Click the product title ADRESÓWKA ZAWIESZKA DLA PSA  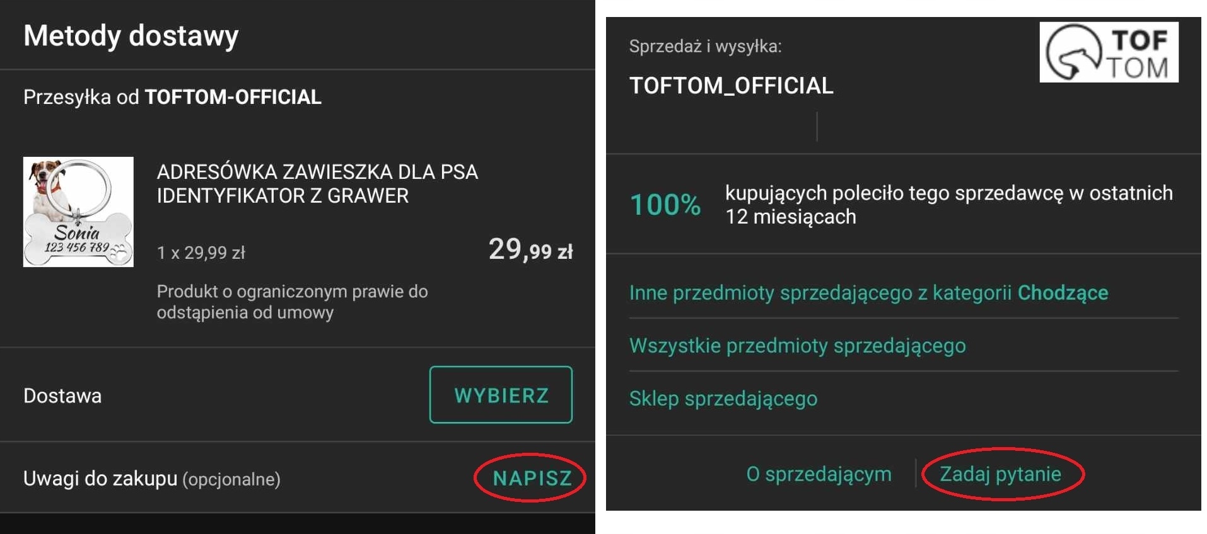pyautogui.click(x=317, y=183)
